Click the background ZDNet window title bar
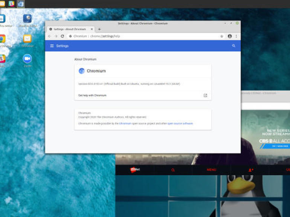This screenshot has height=217, width=290. tap(266, 93)
